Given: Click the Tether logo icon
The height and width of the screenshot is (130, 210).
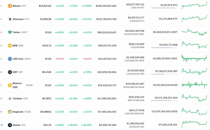Looking at the screenshot, I should (10, 32).
